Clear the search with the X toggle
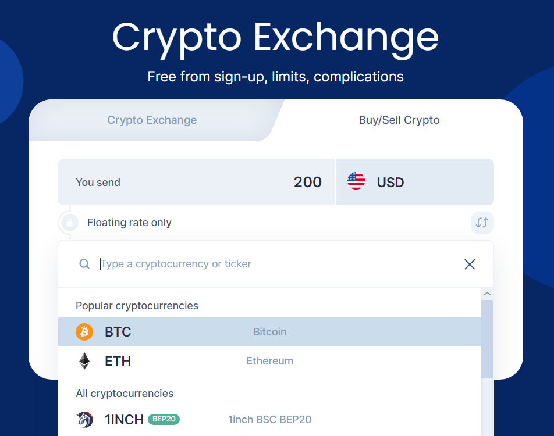 point(470,264)
